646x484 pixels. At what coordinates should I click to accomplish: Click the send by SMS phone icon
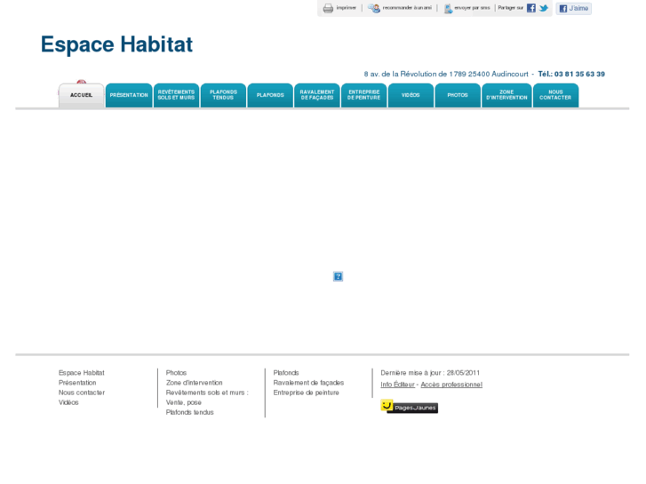(x=448, y=8)
